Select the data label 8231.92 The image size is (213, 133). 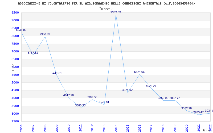21,30
